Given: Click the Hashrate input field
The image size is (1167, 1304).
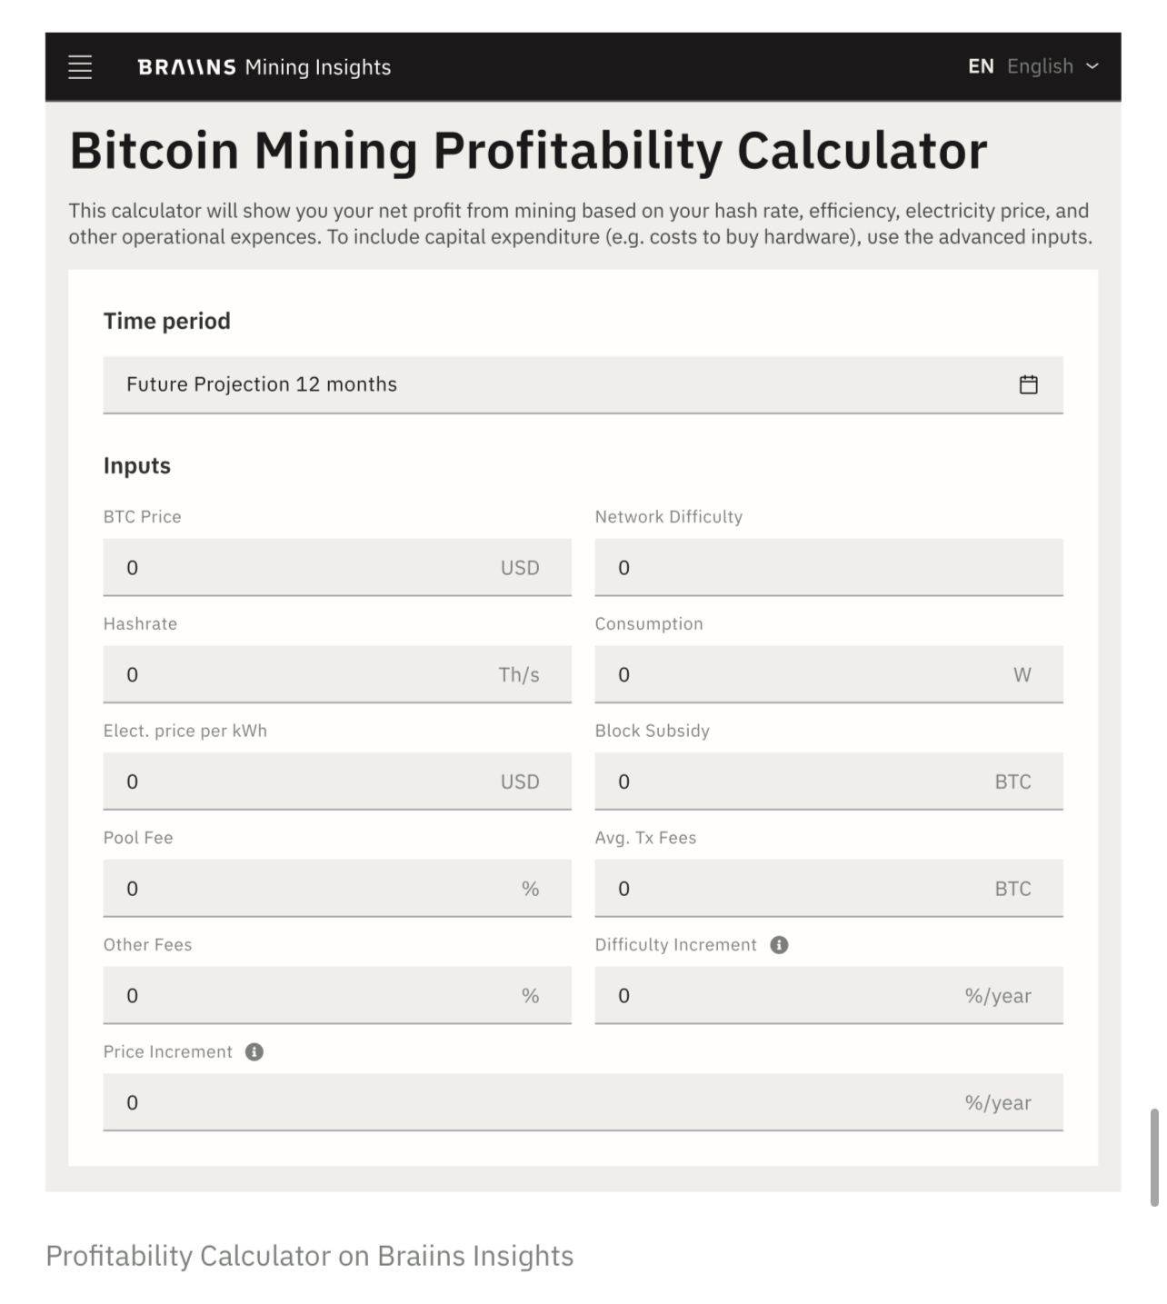Looking at the screenshot, I should [x=309, y=675].
